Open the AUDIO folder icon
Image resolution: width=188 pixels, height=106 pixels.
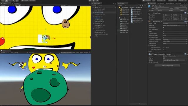point(121,21)
